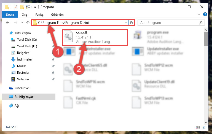Open Customize Quick Access Toolbar dropdown

pyautogui.click(x=35, y=7)
